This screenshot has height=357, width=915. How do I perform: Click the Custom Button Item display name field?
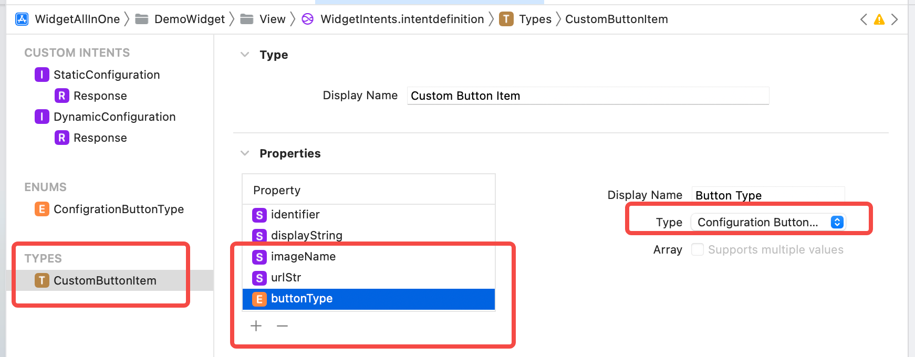pos(588,96)
